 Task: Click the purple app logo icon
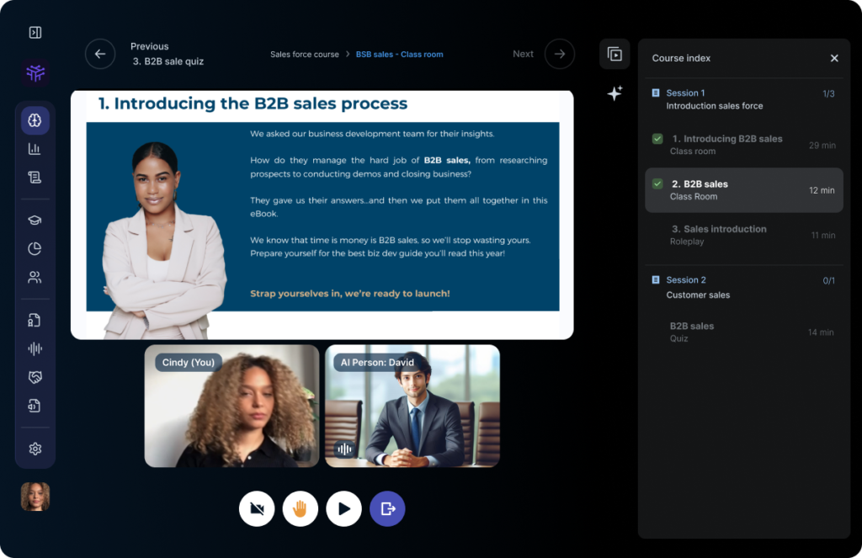[35, 72]
